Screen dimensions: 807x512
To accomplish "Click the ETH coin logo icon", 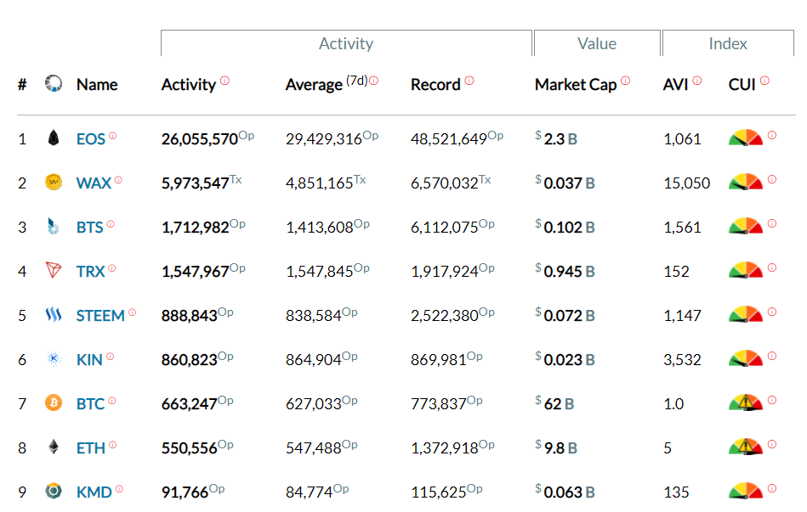I will click(54, 447).
